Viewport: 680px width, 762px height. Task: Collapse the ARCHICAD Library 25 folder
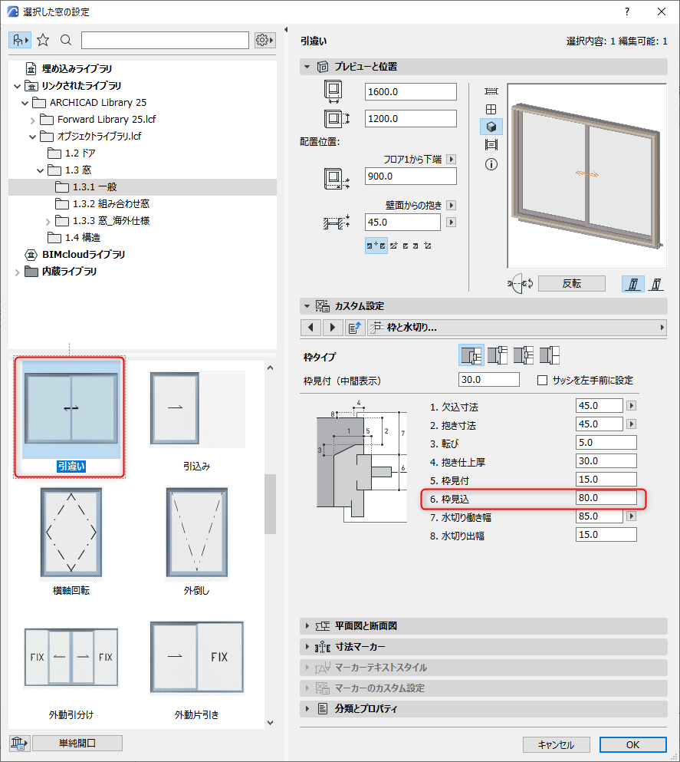click(25, 103)
